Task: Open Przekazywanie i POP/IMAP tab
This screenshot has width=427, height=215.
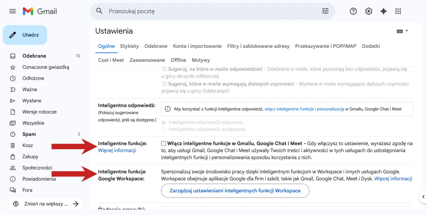Action: 326,46
